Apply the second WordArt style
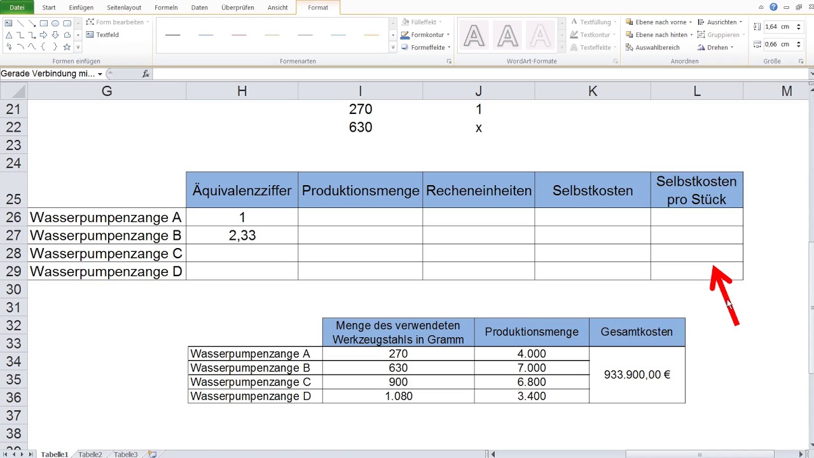The width and height of the screenshot is (814, 458). (507, 36)
